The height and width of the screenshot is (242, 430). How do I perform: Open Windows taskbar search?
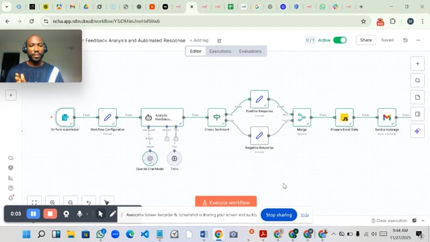pyautogui.click(x=42, y=235)
